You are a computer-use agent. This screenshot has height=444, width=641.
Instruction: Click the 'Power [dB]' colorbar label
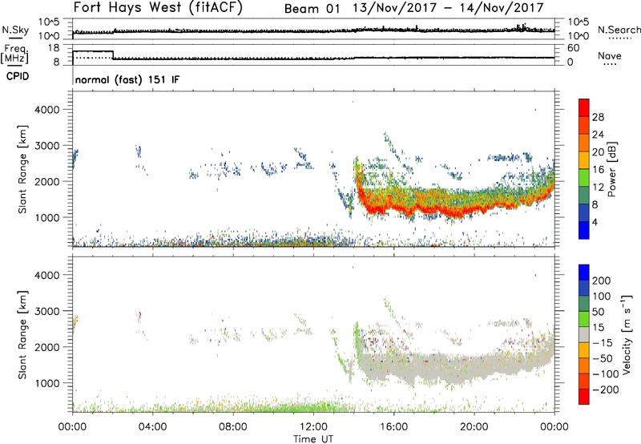tap(611, 169)
